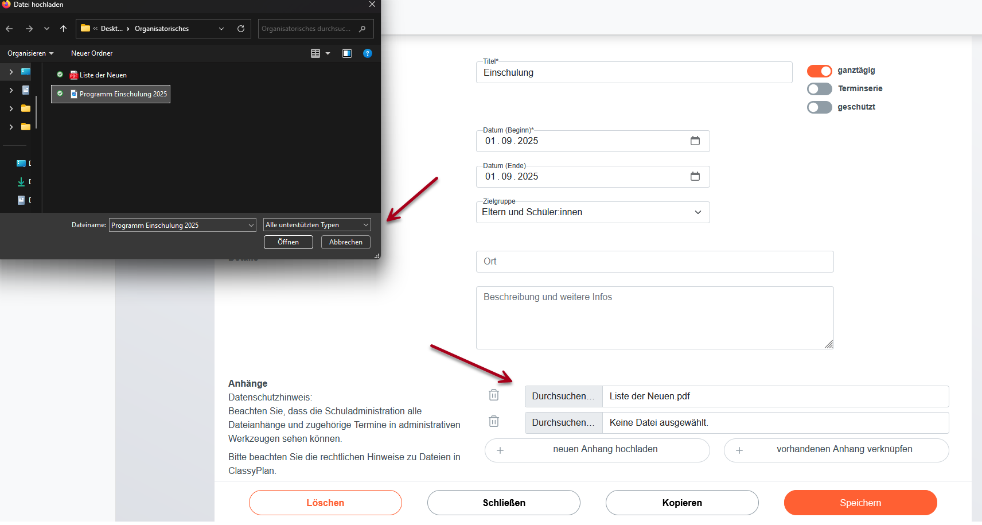The height and width of the screenshot is (525, 982).
Task: Turn on the geschützt switch
Action: click(819, 107)
